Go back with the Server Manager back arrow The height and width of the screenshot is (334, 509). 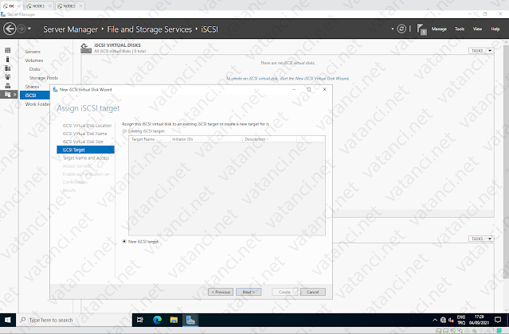[x=10, y=29]
